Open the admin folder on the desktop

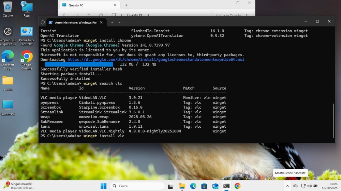tap(8, 82)
